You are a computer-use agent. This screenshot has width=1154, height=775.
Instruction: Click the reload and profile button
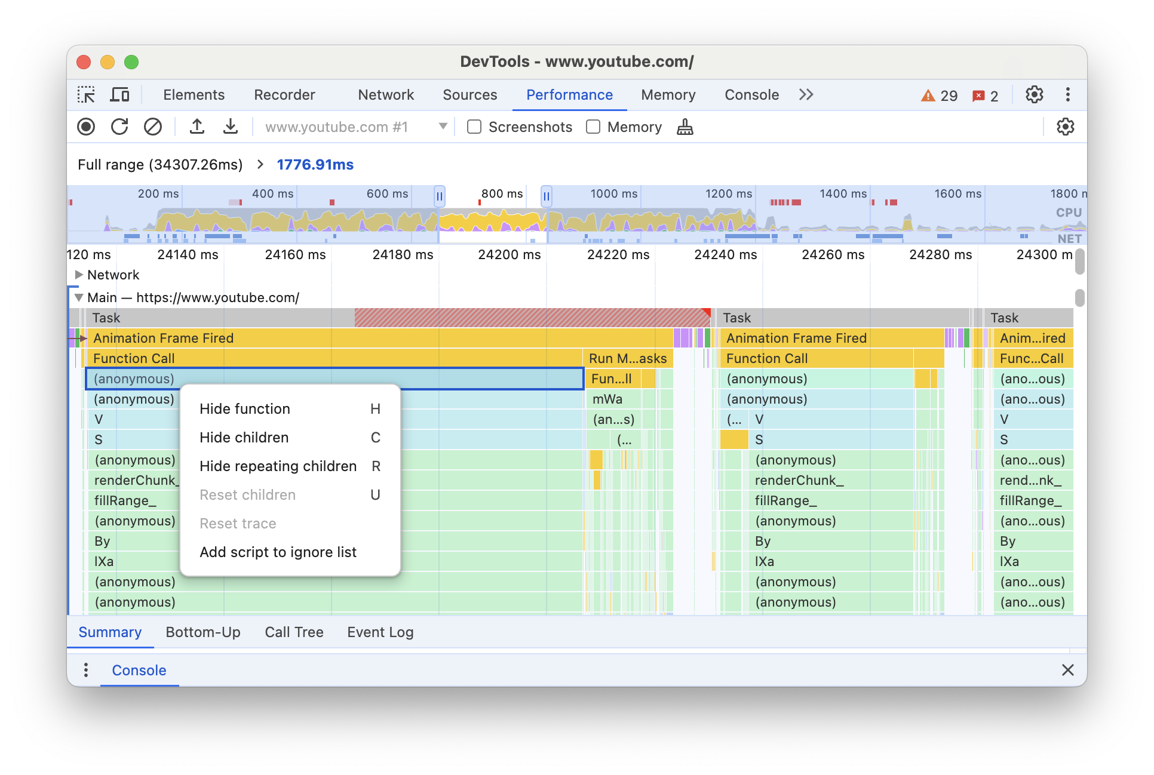tap(120, 128)
